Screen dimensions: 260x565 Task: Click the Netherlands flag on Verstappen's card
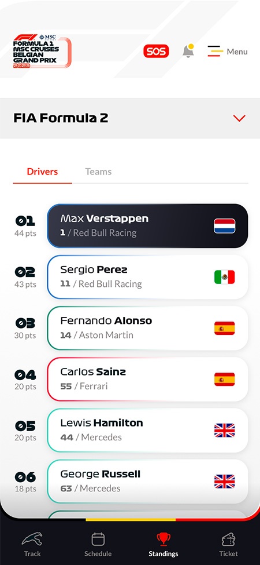click(x=224, y=226)
